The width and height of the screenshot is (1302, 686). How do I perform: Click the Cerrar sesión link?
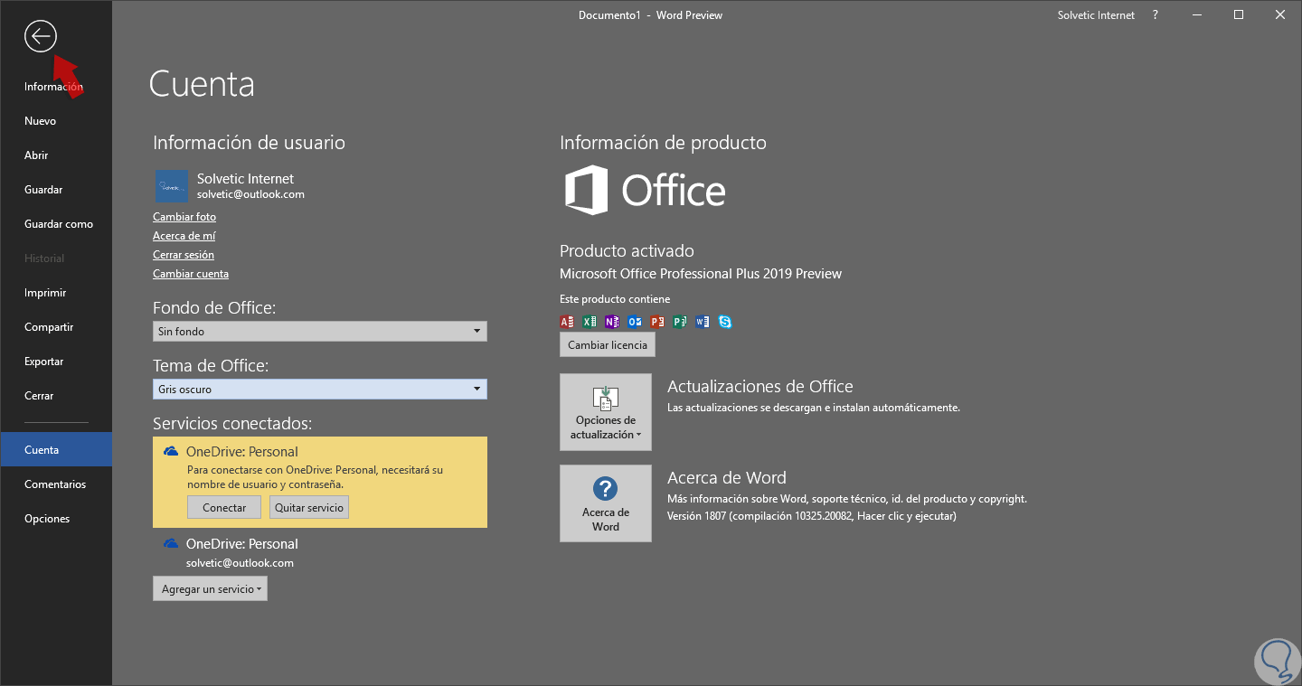(x=184, y=255)
